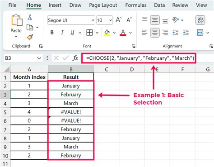The image size is (214, 167).
Task: Click the Select All corner triangle
Action: click(x=7, y=69)
